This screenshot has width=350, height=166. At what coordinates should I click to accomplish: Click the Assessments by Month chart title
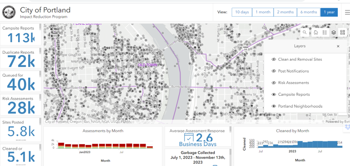pos(103,131)
